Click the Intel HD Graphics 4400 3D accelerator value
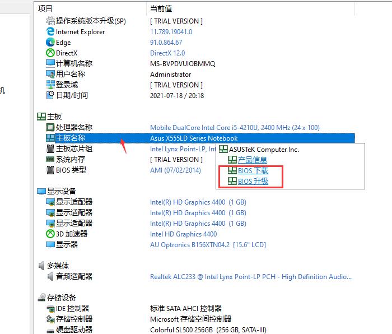 tap(183, 234)
